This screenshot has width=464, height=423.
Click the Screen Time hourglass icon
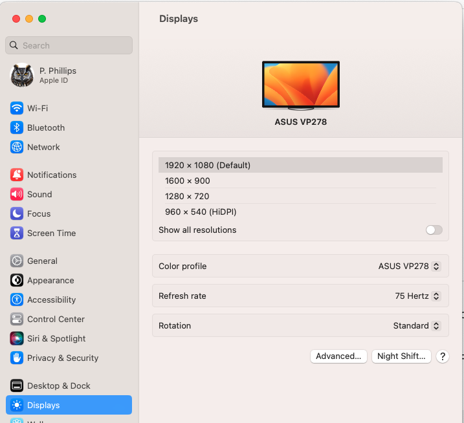click(x=17, y=233)
